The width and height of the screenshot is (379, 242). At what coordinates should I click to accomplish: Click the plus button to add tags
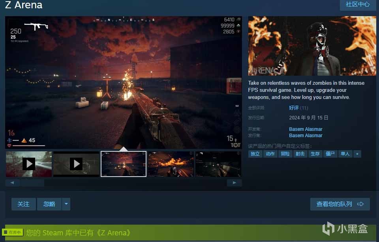click(357, 154)
